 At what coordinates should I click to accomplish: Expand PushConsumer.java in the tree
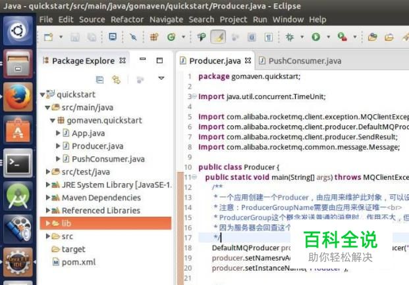pyautogui.click(x=58, y=159)
